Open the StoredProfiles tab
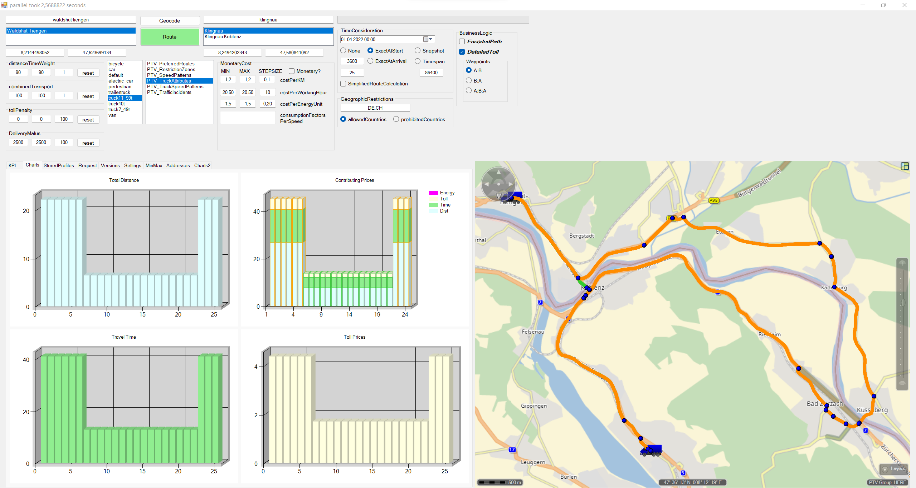The height and width of the screenshot is (488, 916). [59, 165]
